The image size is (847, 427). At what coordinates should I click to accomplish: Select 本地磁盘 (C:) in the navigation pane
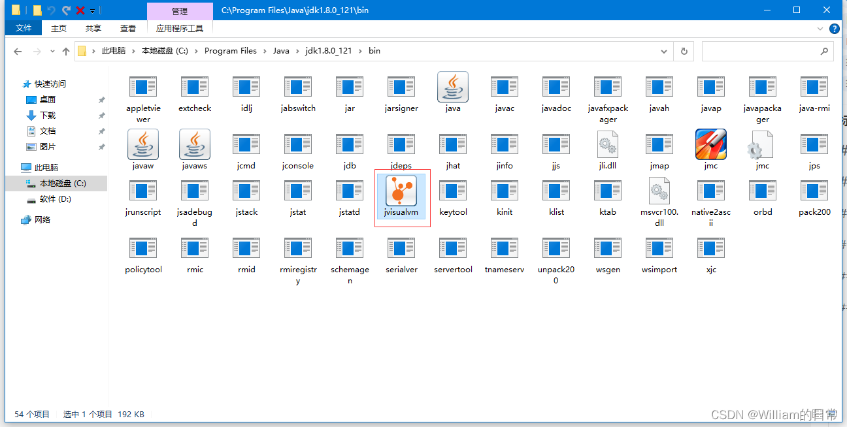click(63, 183)
